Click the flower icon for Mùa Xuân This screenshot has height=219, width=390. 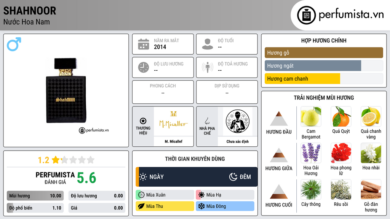tap(141, 195)
